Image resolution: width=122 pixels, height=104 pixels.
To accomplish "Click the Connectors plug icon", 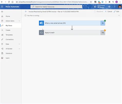I will pyautogui.click(x=2, y=39).
